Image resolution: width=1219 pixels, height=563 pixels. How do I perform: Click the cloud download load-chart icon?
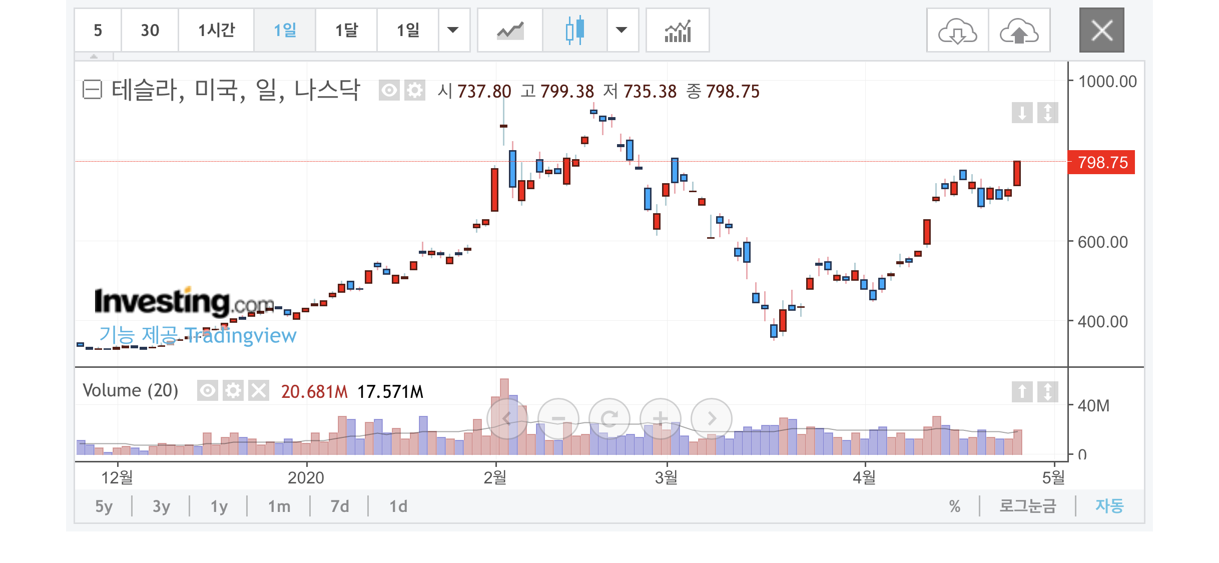(957, 30)
